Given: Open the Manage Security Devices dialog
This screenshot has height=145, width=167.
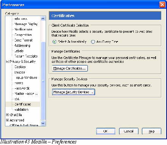Looking at the screenshot, I should tap(73, 92).
